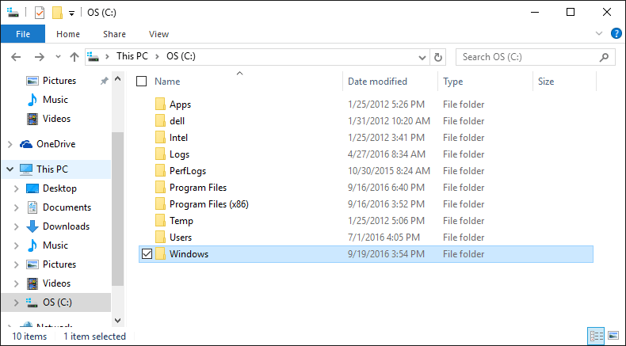626x346 pixels.
Task: Go up one level with Up arrow
Action: [74, 57]
